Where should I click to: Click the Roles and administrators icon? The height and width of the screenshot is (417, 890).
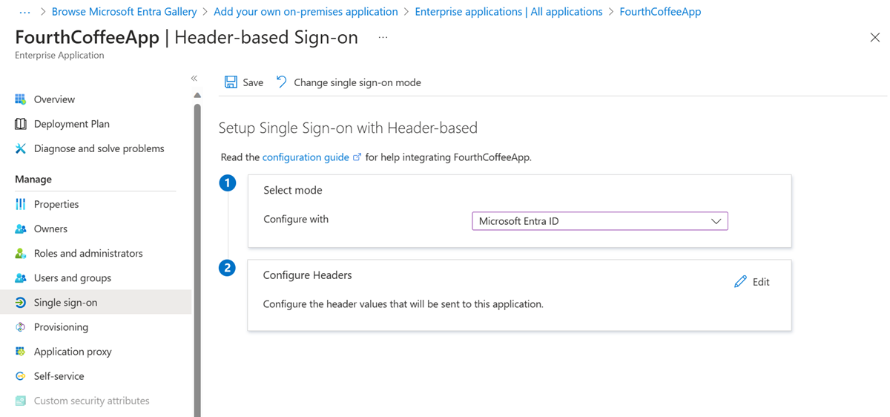21,253
